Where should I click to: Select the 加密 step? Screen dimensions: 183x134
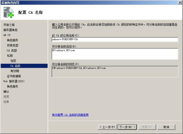pos(13,61)
